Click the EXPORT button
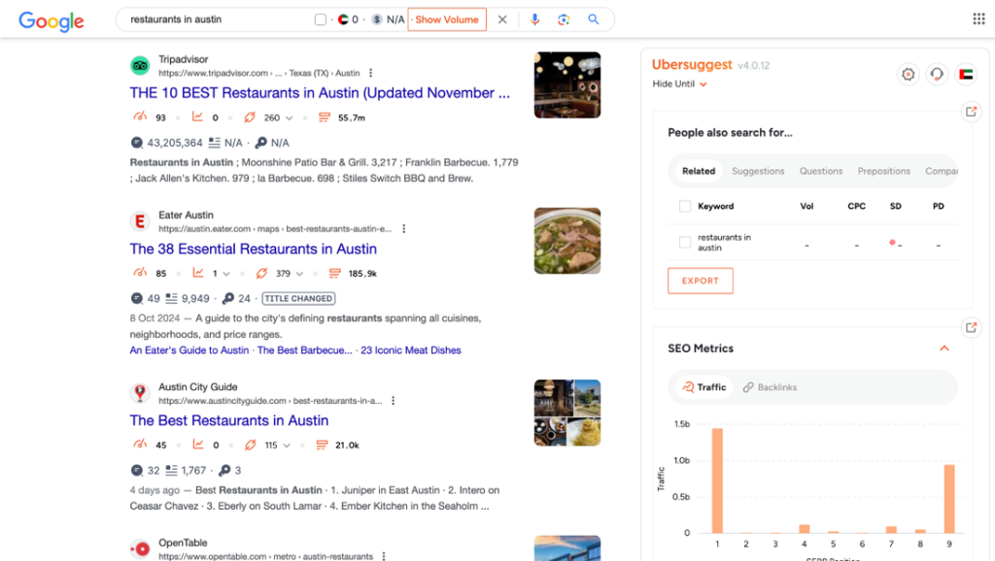995x561 pixels. 700,280
